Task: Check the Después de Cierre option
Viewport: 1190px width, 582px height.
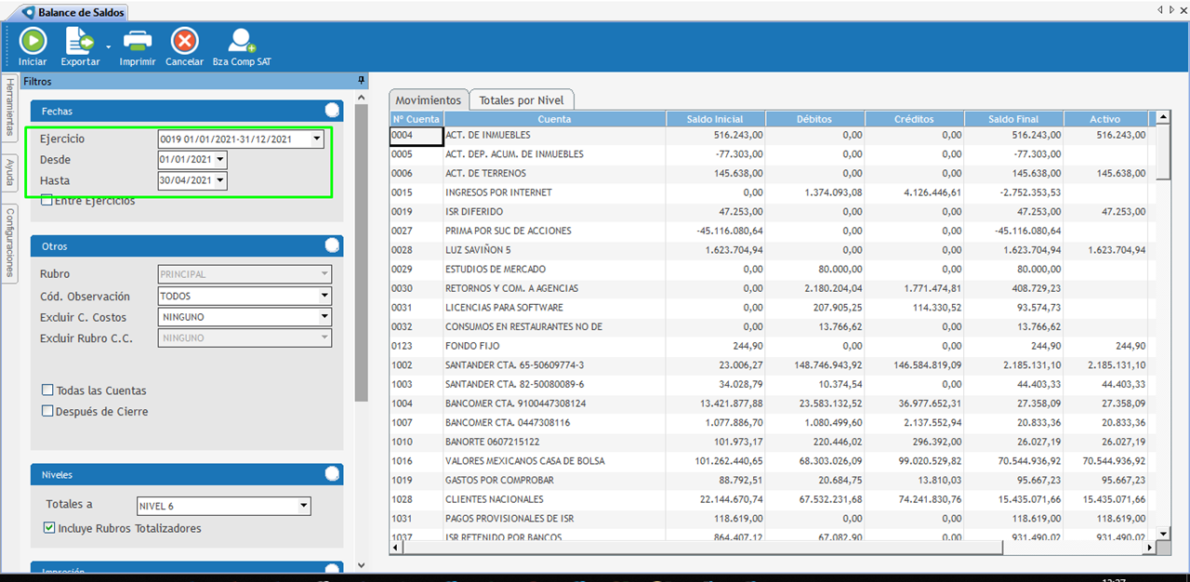Action: pyautogui.click(x=48, y=411)
